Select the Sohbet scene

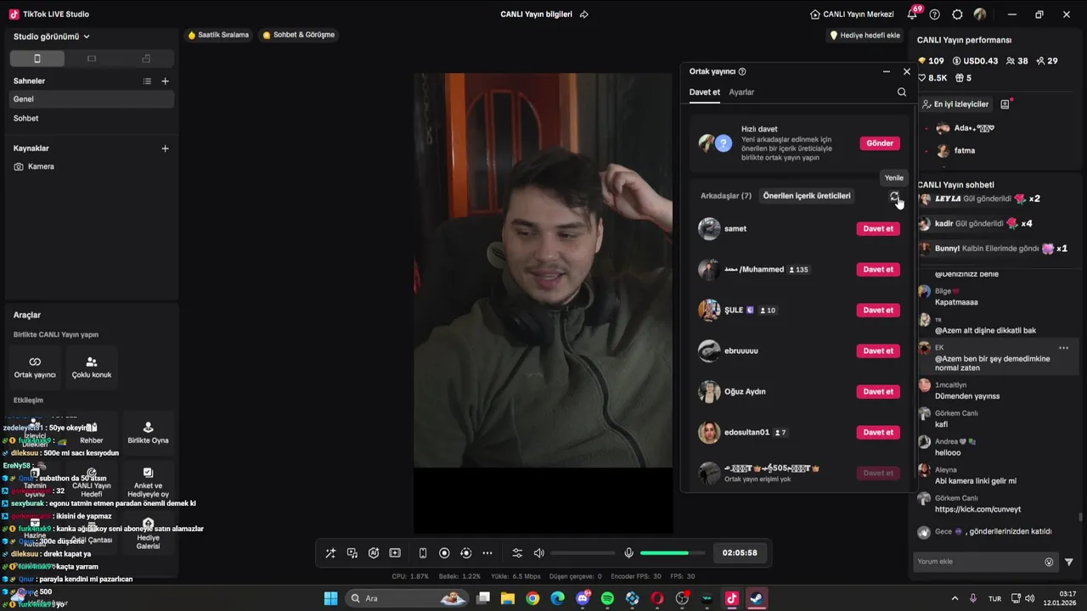pos(92,119)
